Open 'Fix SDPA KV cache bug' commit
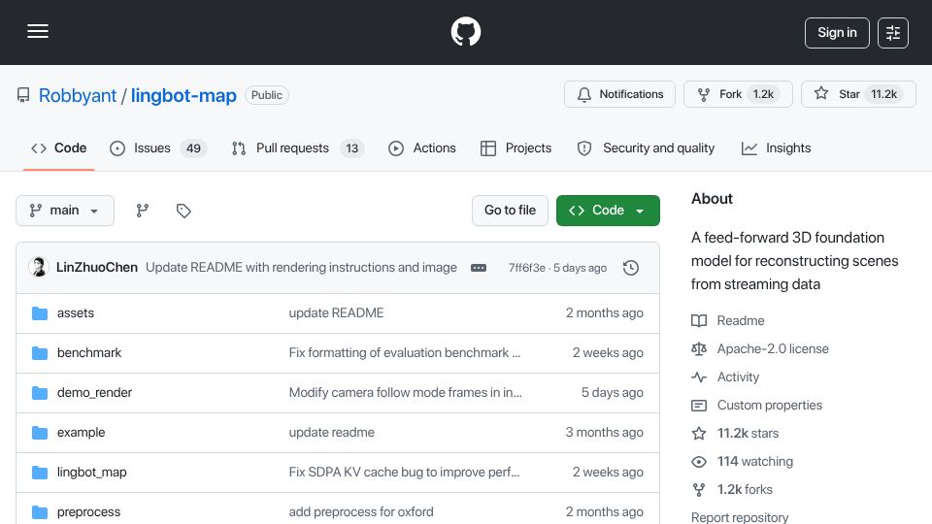 pyautogui.click(x=404, y=473)
